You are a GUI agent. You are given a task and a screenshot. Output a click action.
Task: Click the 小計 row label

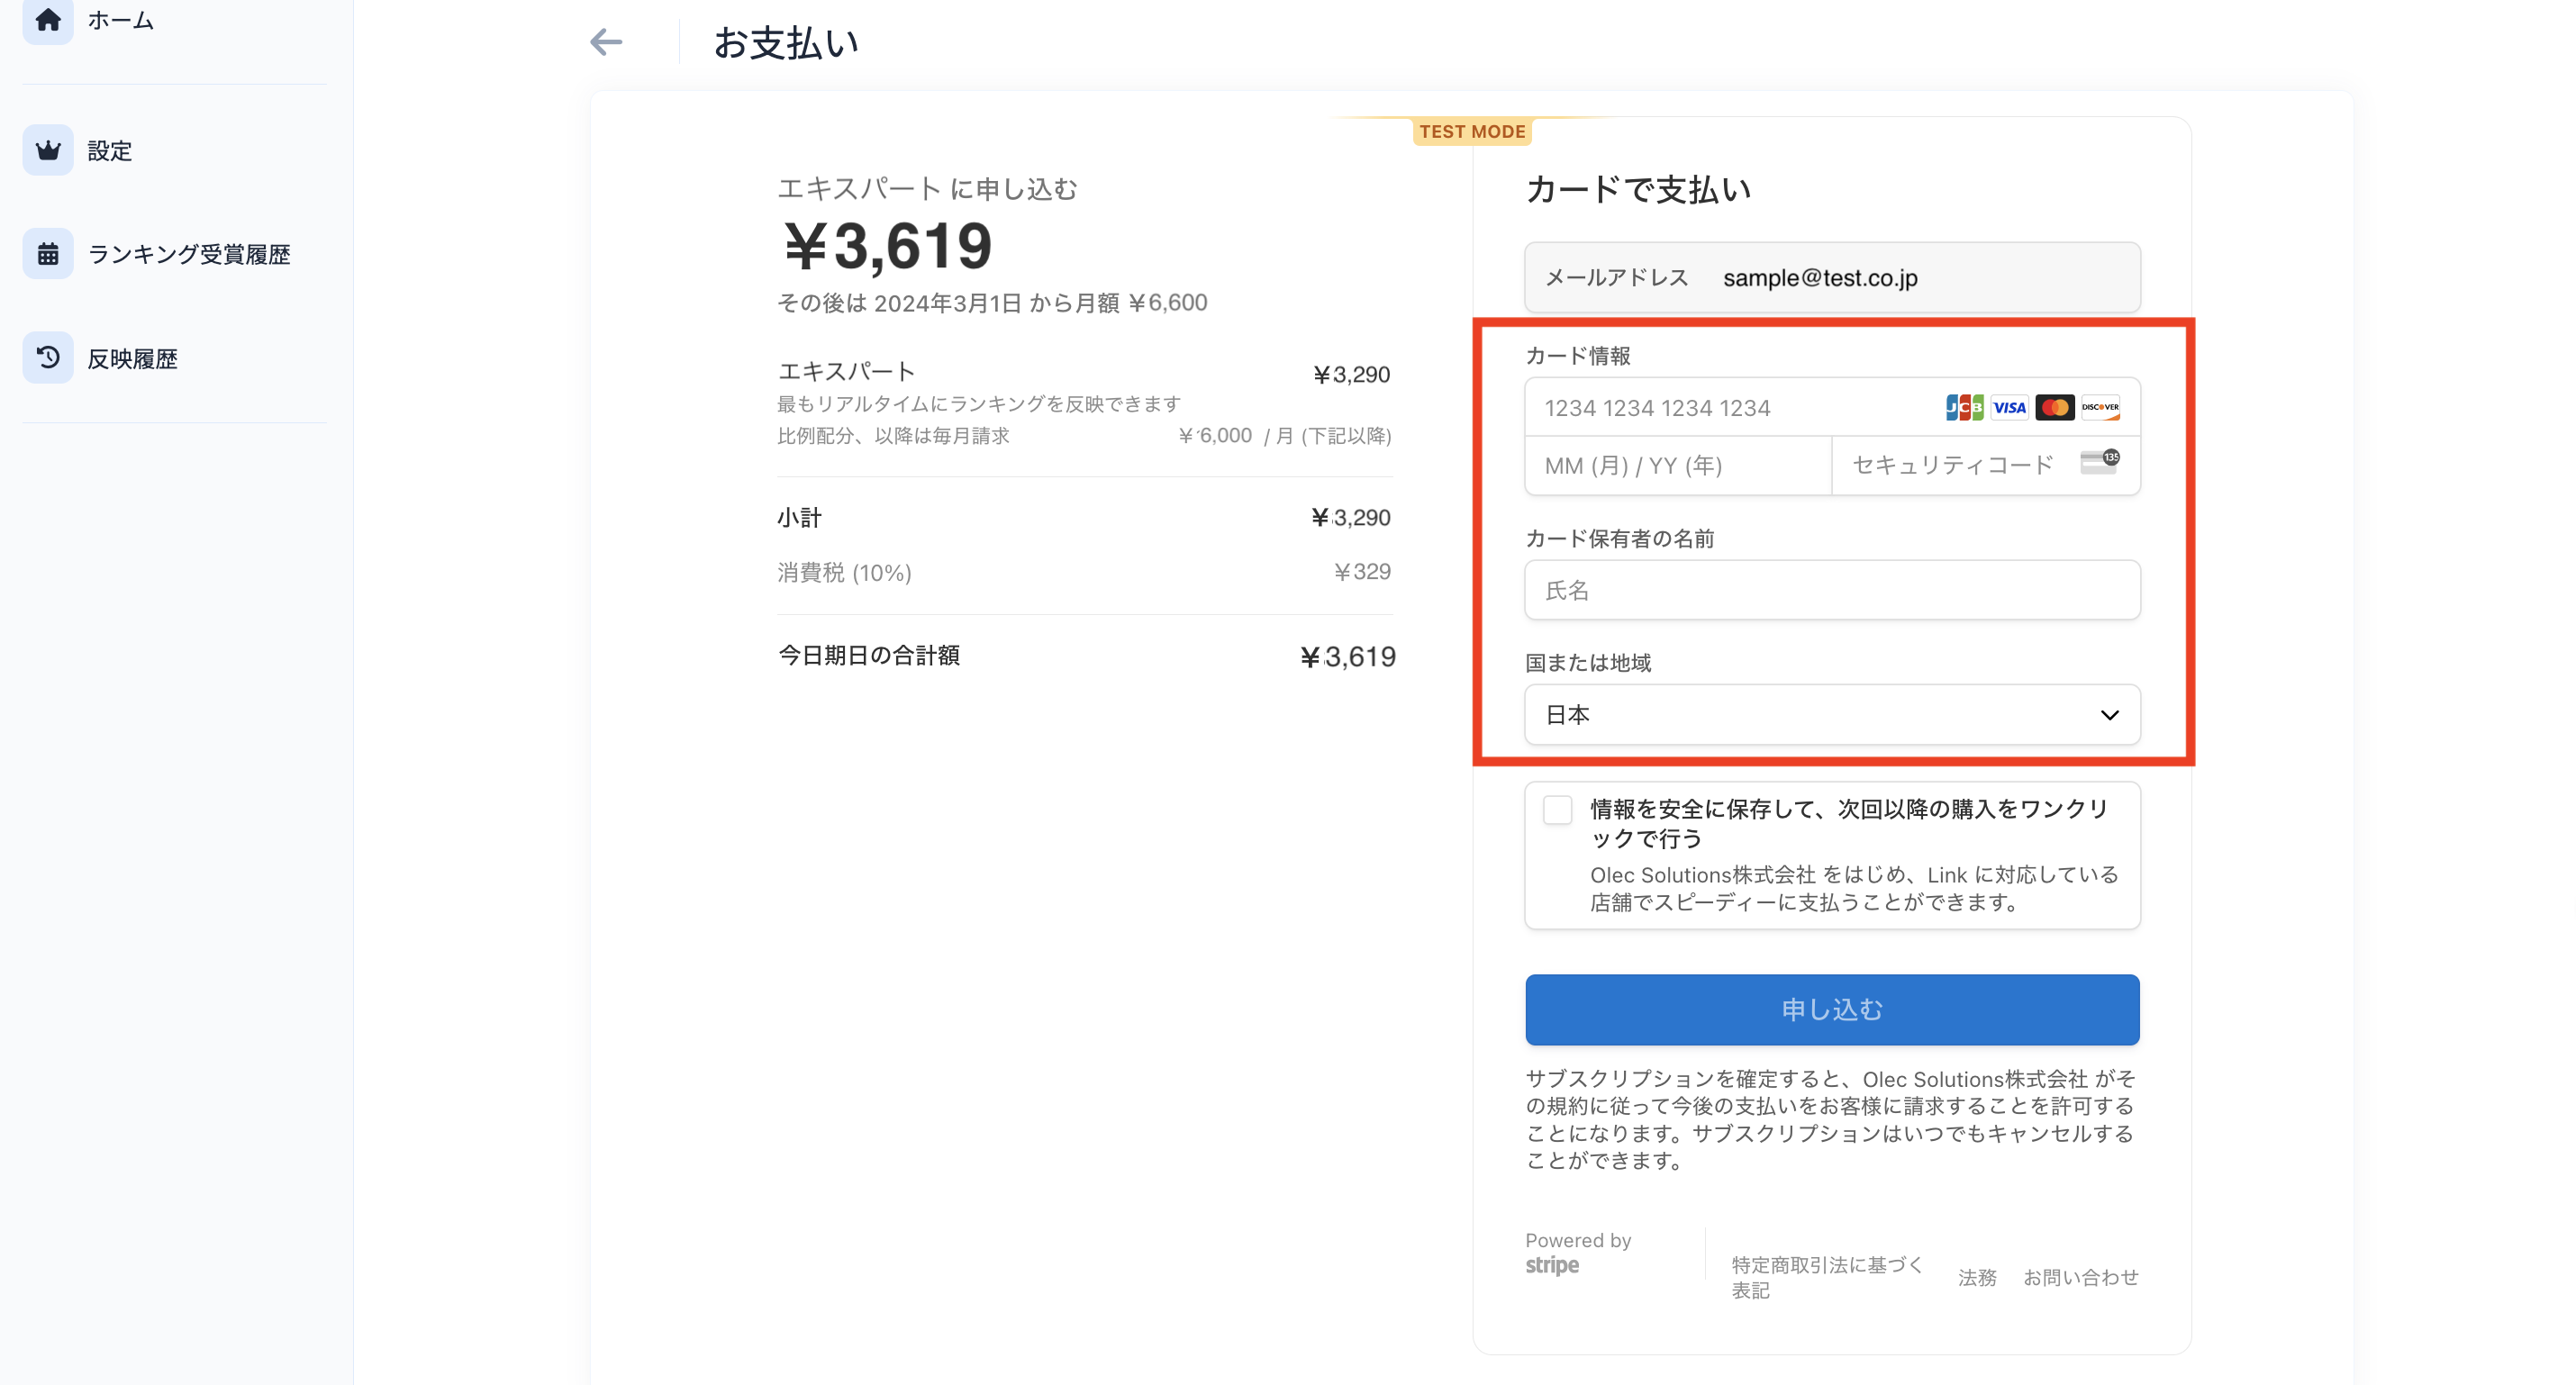799,518
